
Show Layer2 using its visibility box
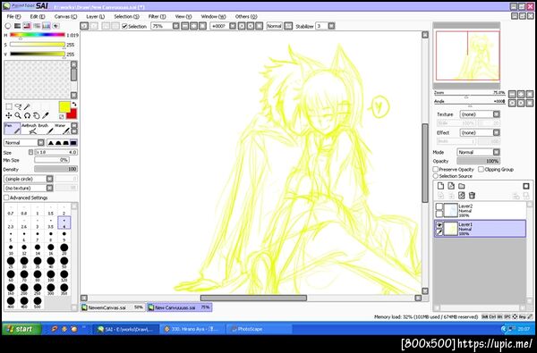pyautogui.click(x=439, y=206)
